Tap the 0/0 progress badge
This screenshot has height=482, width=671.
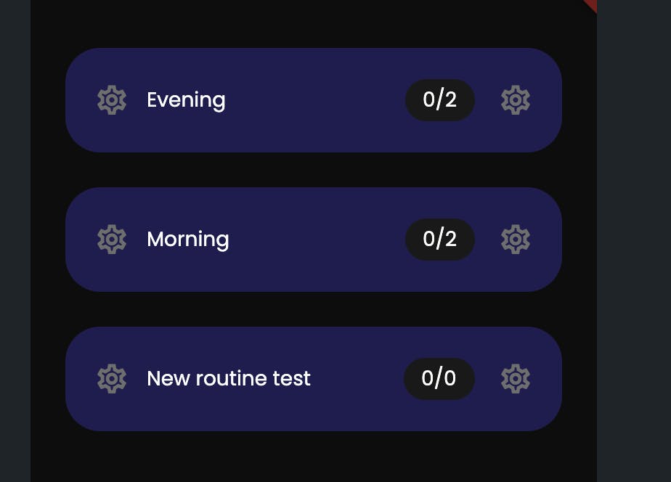(x=439, y=379)
